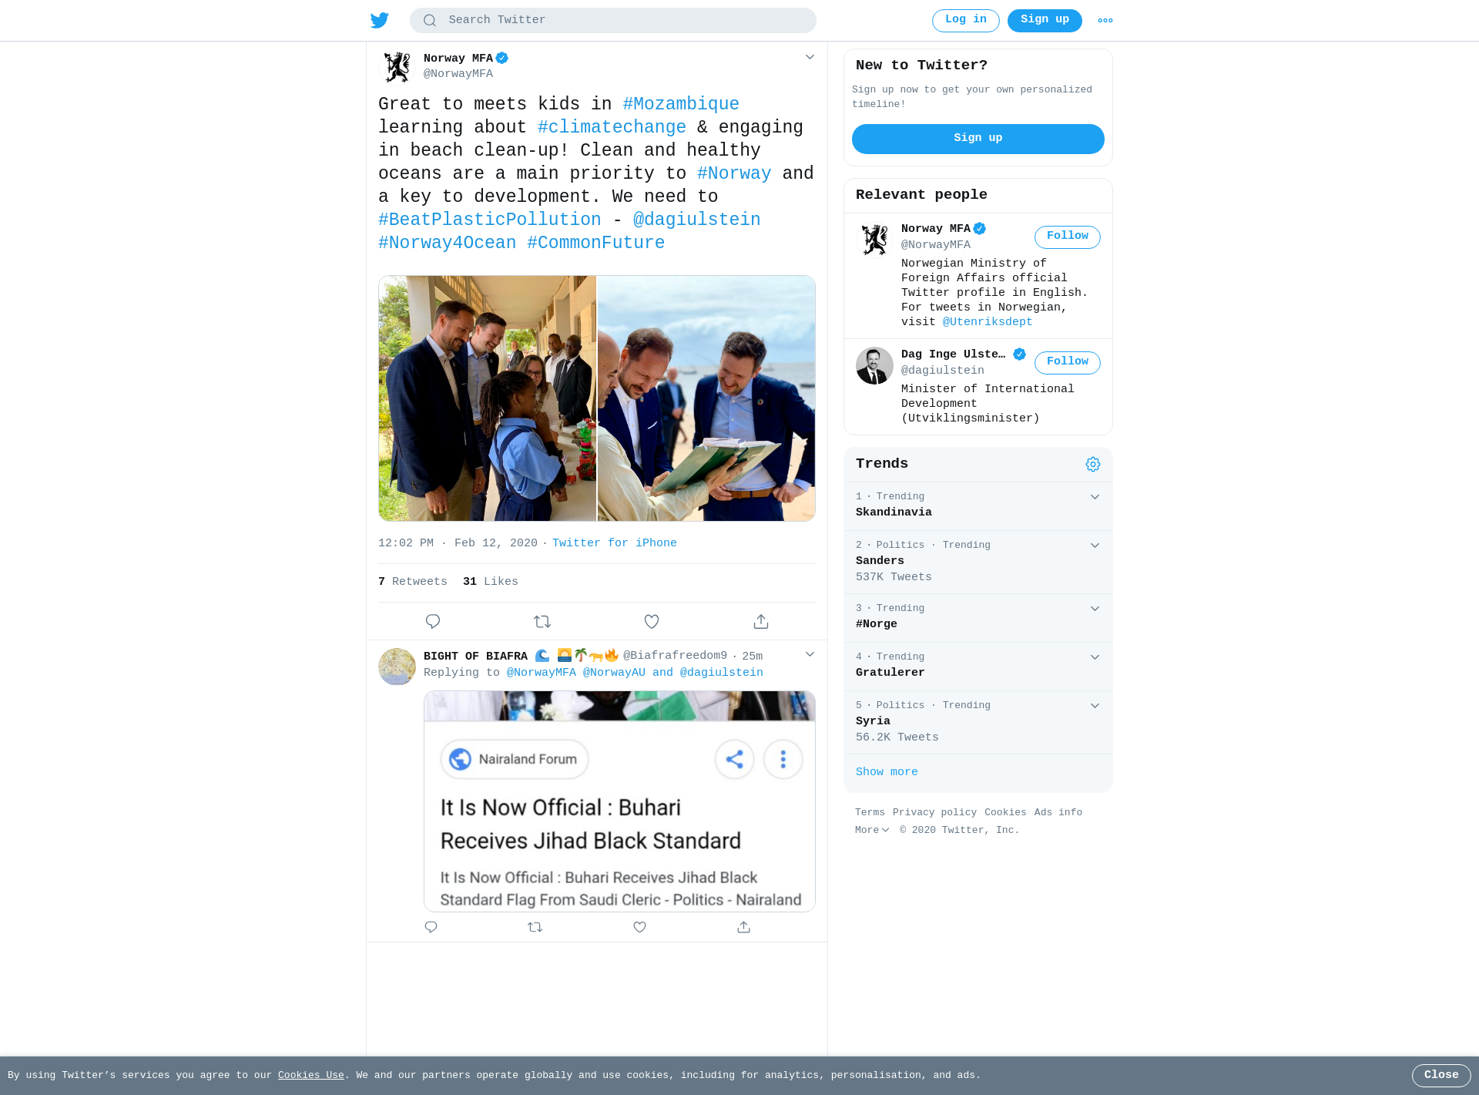Image resolution: width=1479 pixels, height=1095 pixels.
Task: Click the Log in button
Action: click(966, 20)
